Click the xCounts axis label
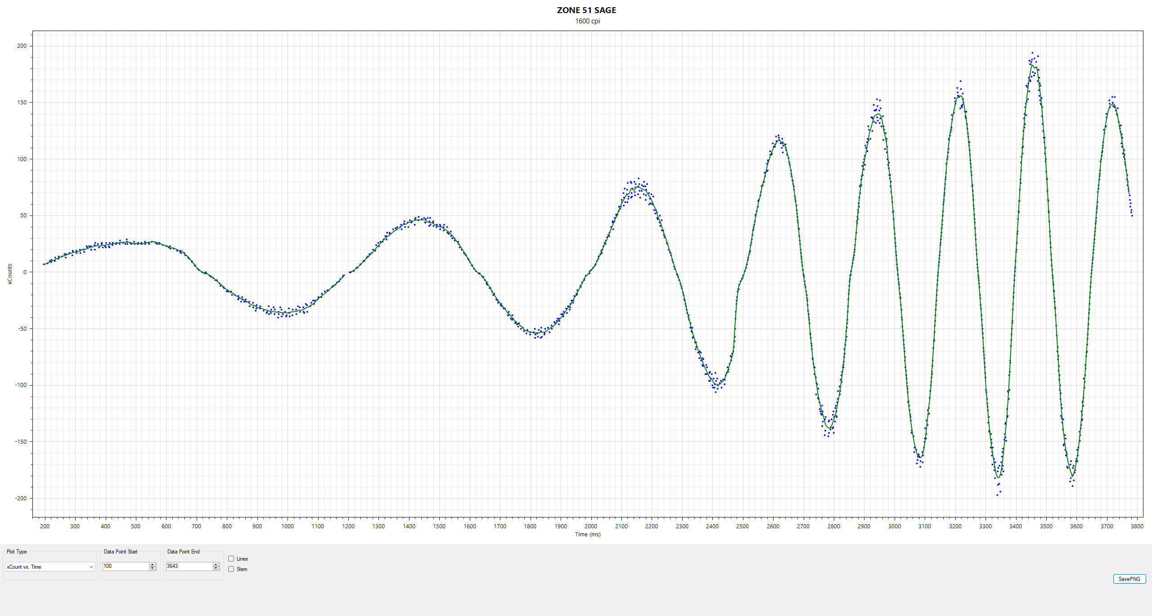This screenshot has width=1152, height=616. point(10,274)
